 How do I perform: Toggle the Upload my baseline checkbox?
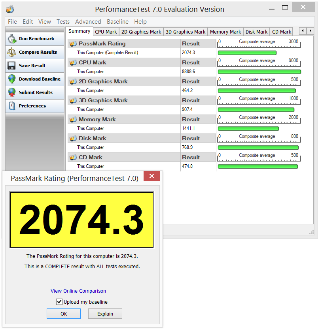coord(59,302)
